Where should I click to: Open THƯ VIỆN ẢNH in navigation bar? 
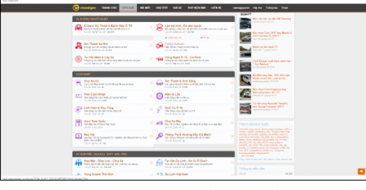point(197,8)
